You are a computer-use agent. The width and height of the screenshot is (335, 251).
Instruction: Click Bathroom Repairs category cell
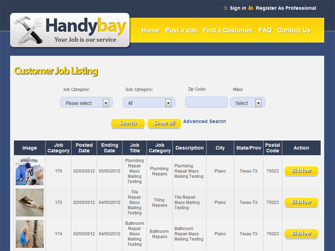[x=159, y=234]
